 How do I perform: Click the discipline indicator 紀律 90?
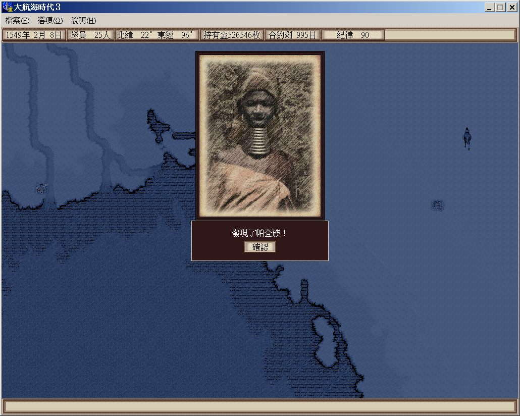[x=353, y=35]
